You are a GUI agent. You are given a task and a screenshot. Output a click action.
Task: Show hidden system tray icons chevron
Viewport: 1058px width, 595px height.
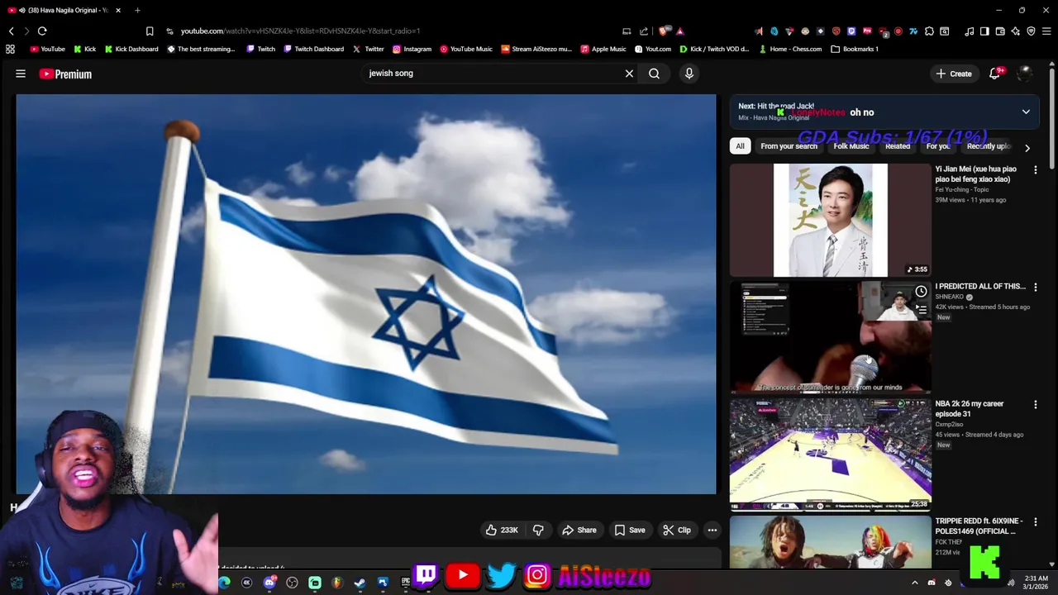[914, 583]
